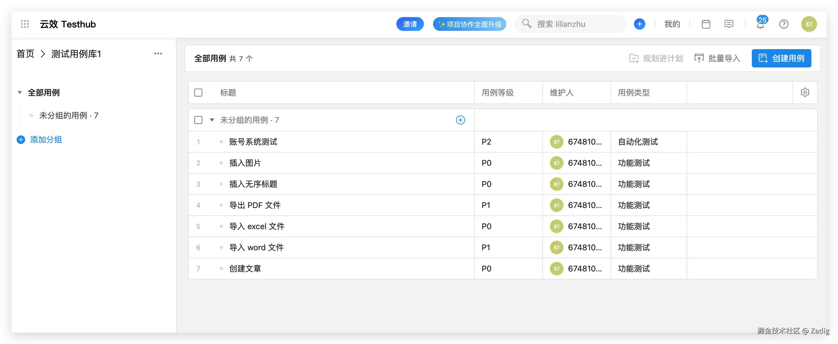This screenshot has height=344, width=838.
Task: Open test case 导入 word 文件
Action: click(x=256, y=247)
